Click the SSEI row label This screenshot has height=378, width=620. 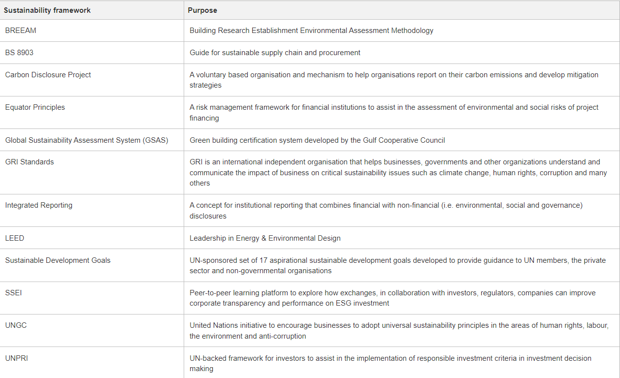[14, 293]
